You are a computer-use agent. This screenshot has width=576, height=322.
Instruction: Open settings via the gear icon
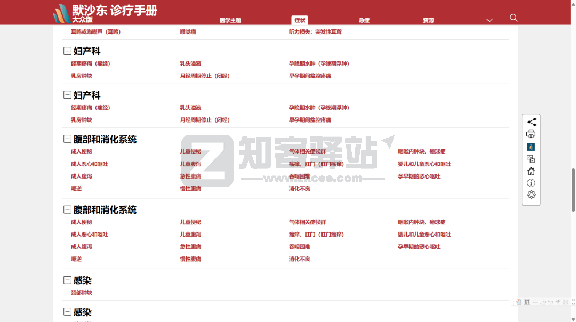pos(531,195)
